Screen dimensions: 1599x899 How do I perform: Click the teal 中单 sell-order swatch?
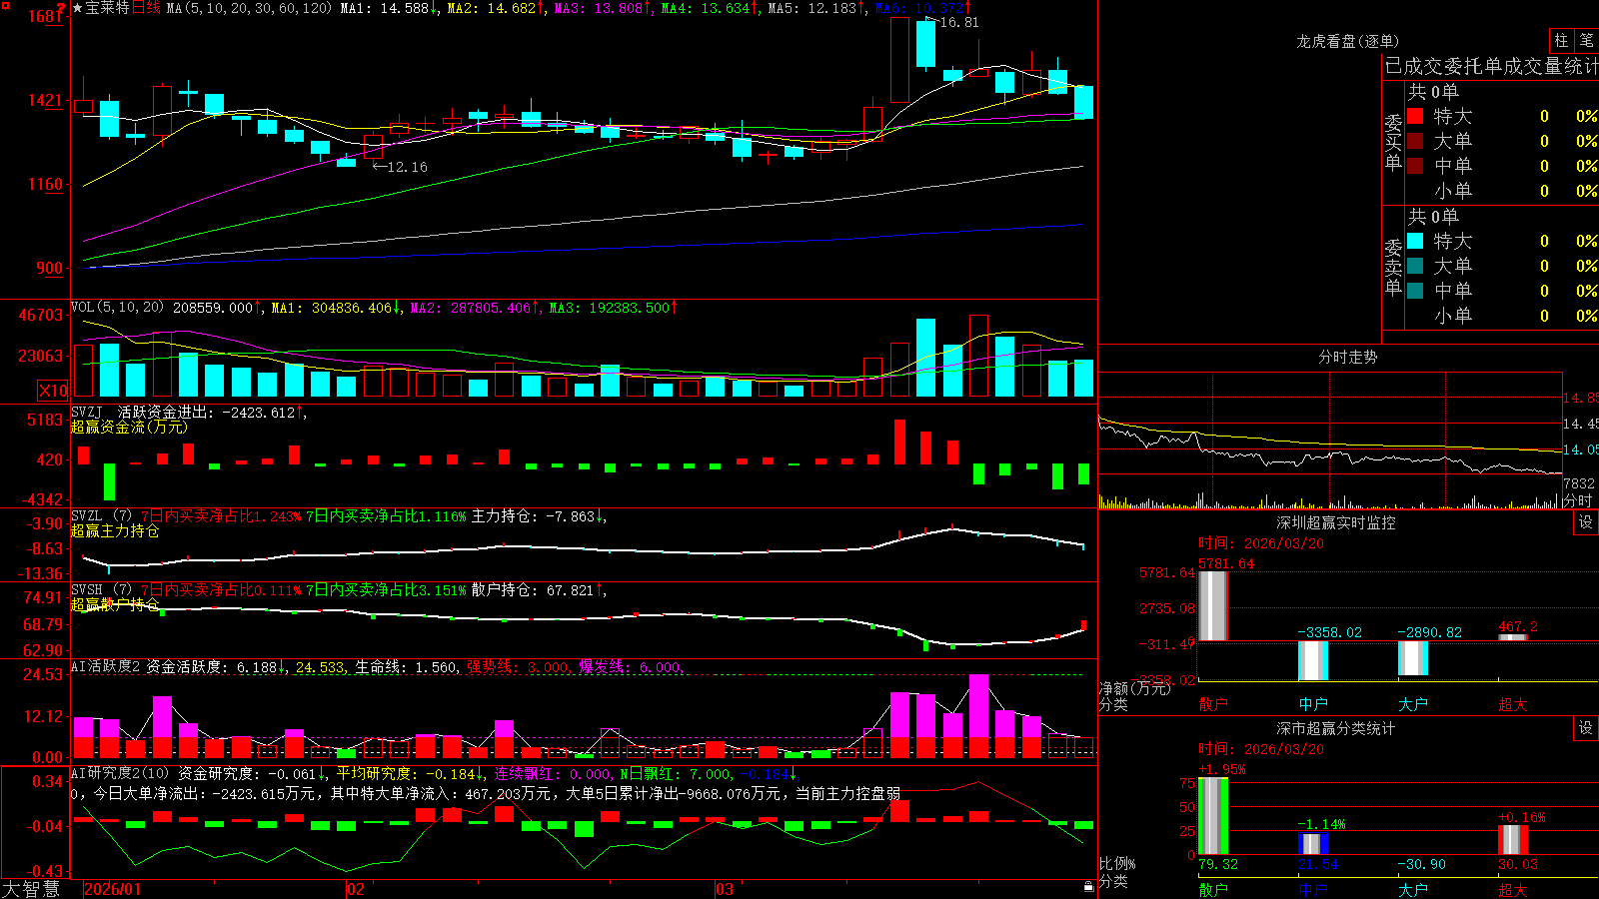[x=1415, y=291]
